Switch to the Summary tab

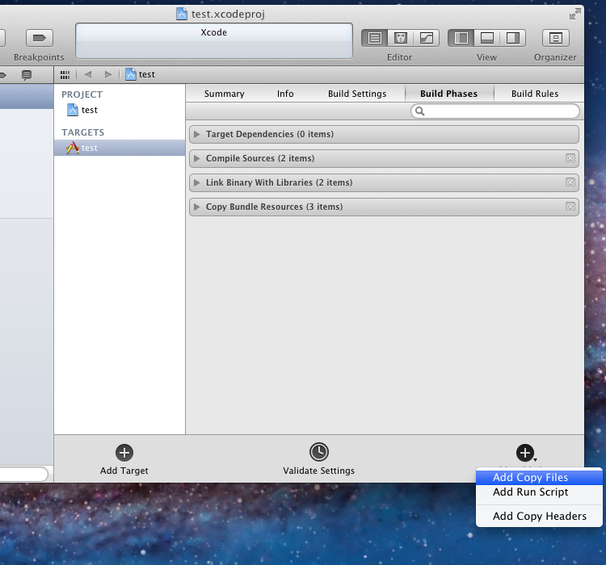(224, 94)
